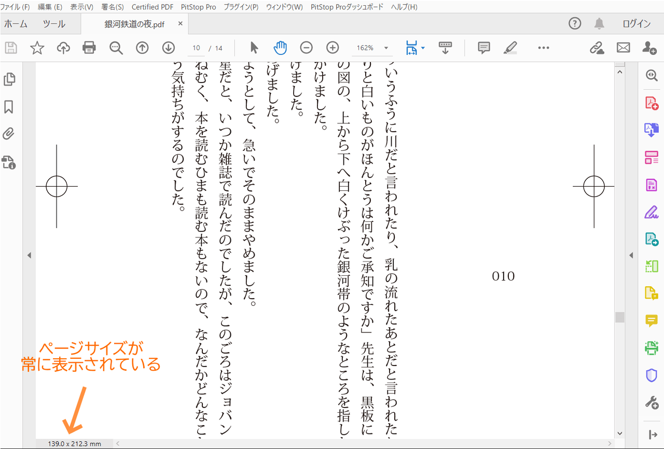664x449 pixels.
Task: Open the Add comment tool
Action: click(483, 48)
